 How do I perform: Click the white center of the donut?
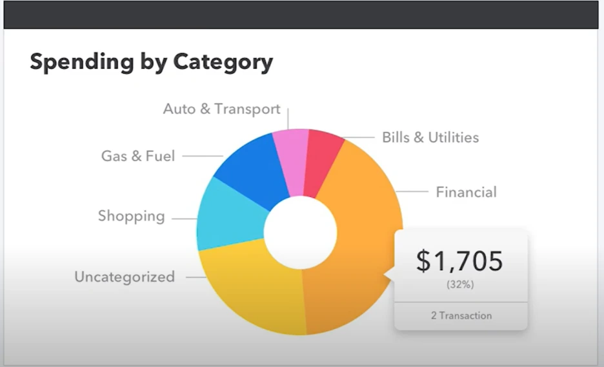(301, 232)
